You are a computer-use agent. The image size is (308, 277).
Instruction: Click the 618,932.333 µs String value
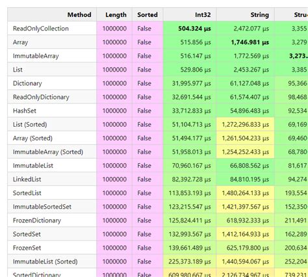coord(248,220)
